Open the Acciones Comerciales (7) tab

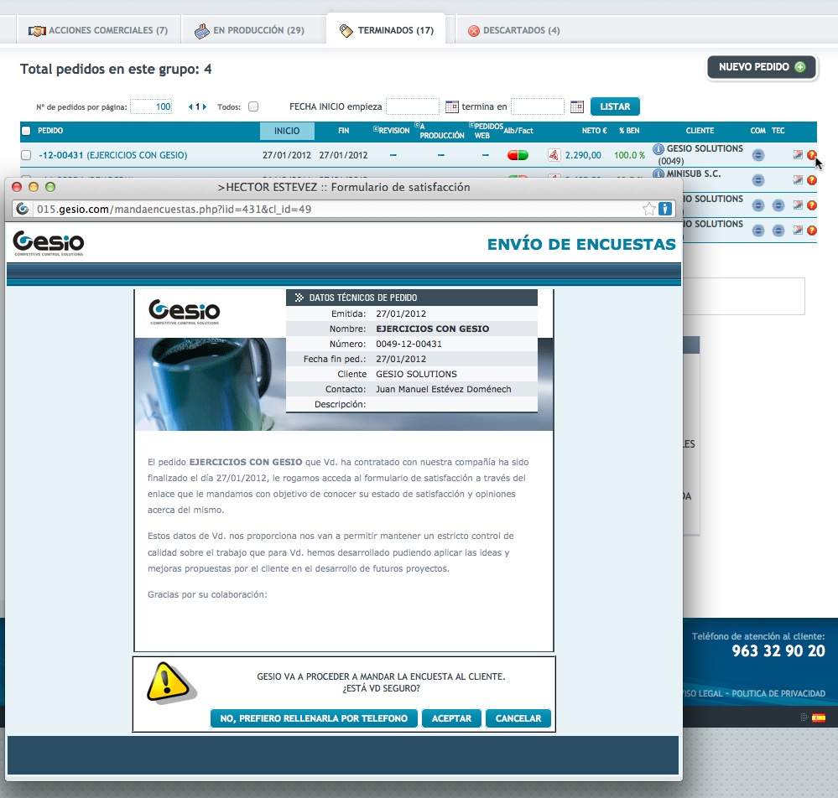click(98, 30)
